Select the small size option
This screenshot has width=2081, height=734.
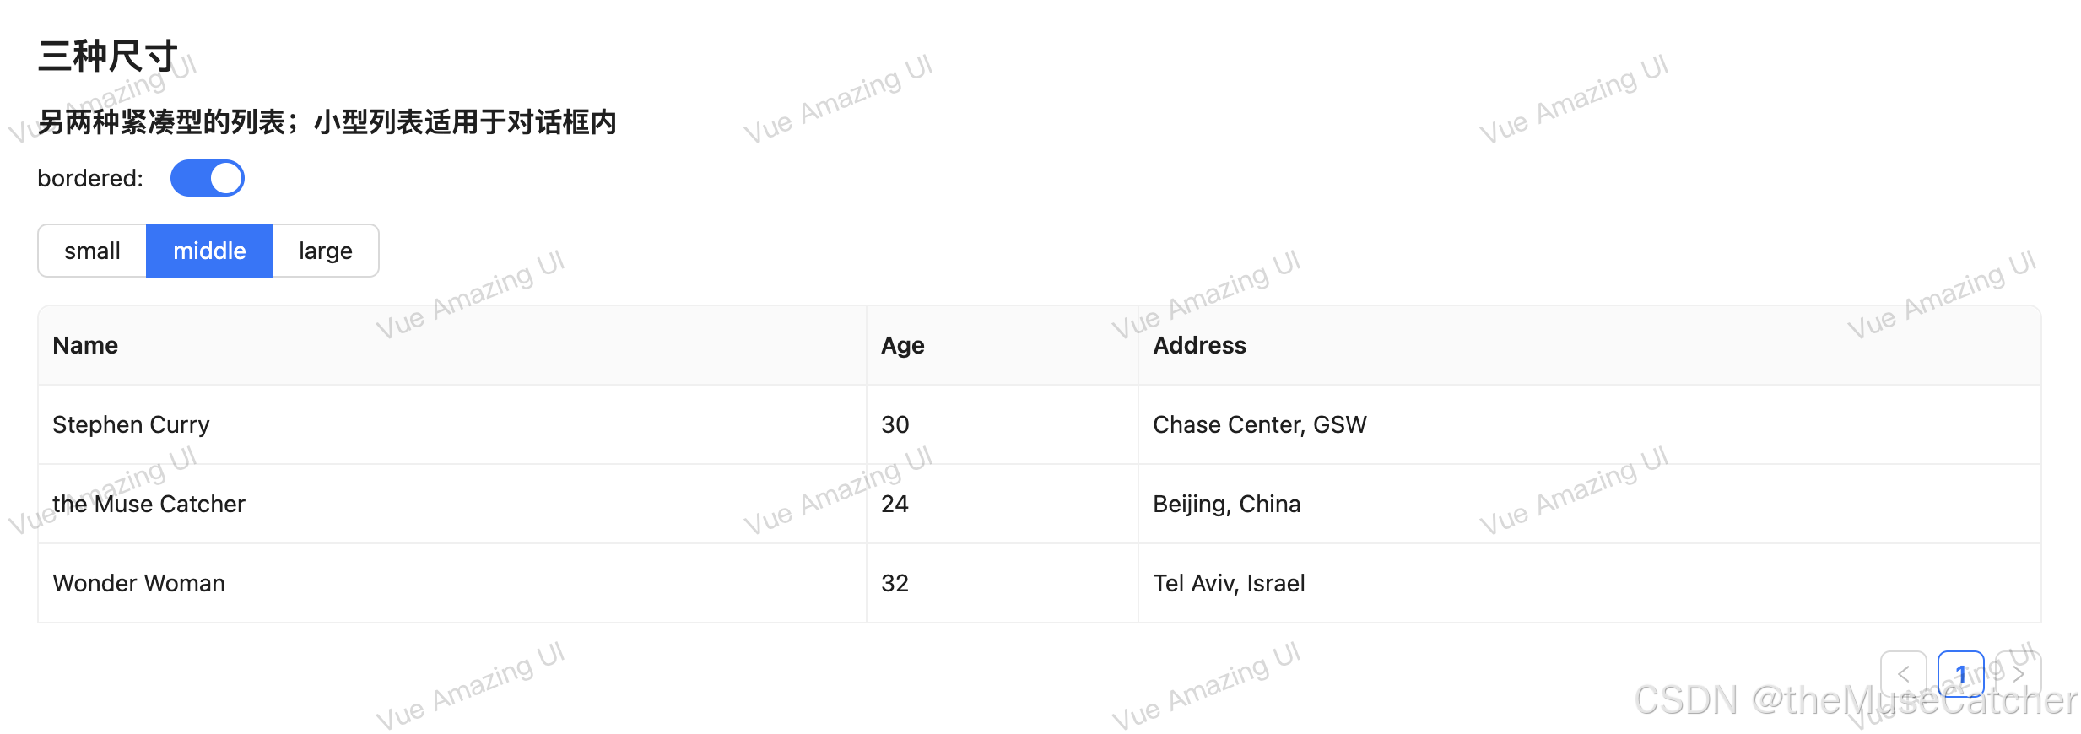(91, 251)
